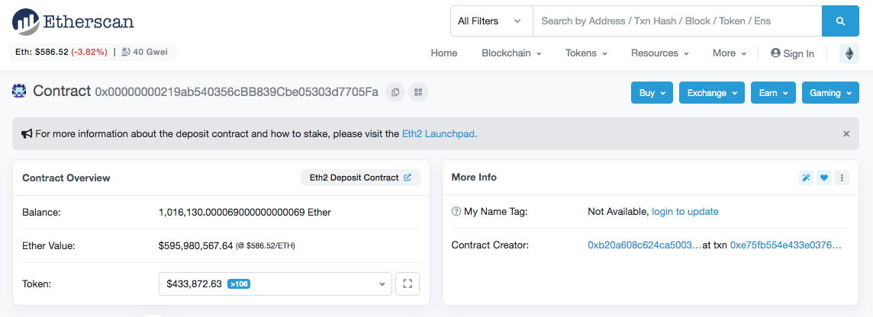Open the external link icon on Eth2 Deposit Contract

pos(408,178)
